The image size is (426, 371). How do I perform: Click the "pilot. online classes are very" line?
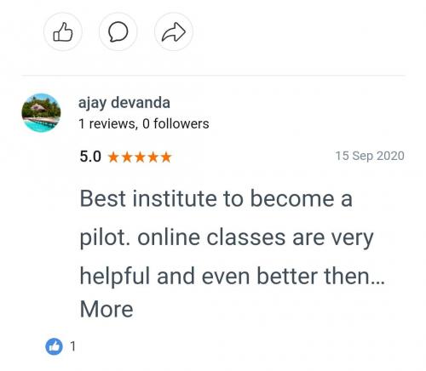227,238
